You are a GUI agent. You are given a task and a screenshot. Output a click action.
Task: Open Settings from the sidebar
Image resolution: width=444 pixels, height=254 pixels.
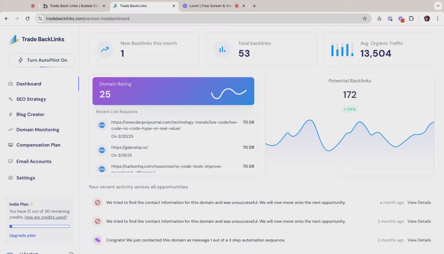[26, 178]
